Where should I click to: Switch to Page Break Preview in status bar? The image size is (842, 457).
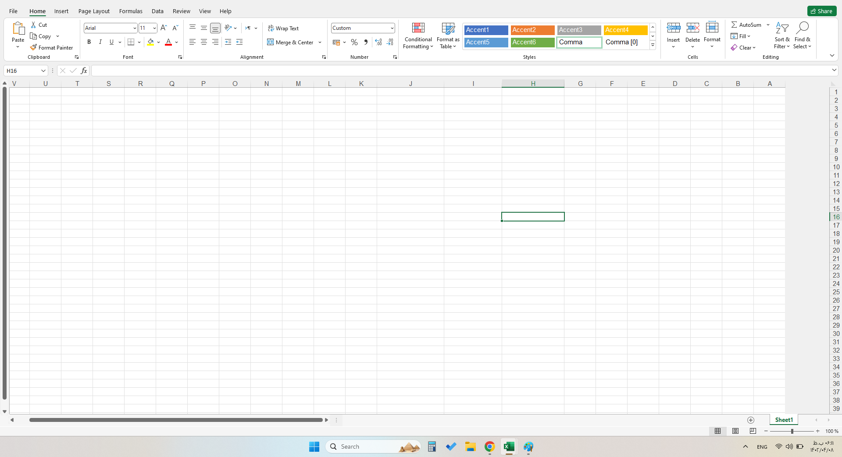click(753, 431)
